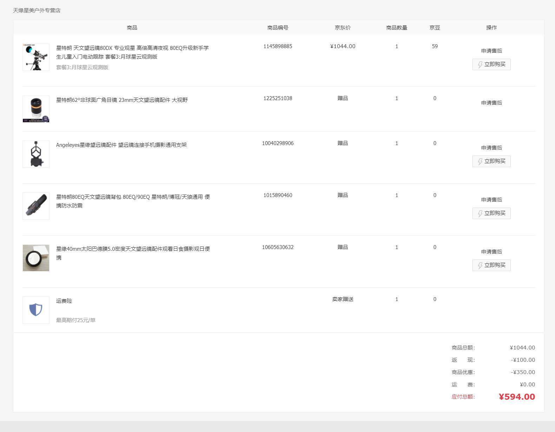Click 立即购买 for the Angeleyes phone mount

tap(491, 161)
